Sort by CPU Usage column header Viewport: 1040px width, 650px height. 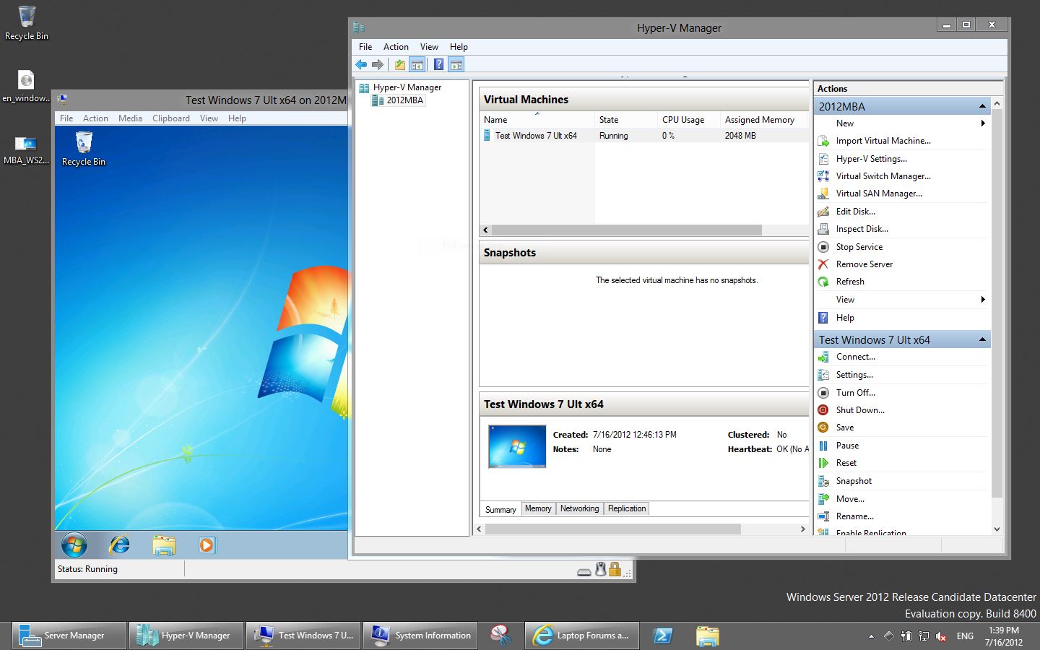(689, 120)
